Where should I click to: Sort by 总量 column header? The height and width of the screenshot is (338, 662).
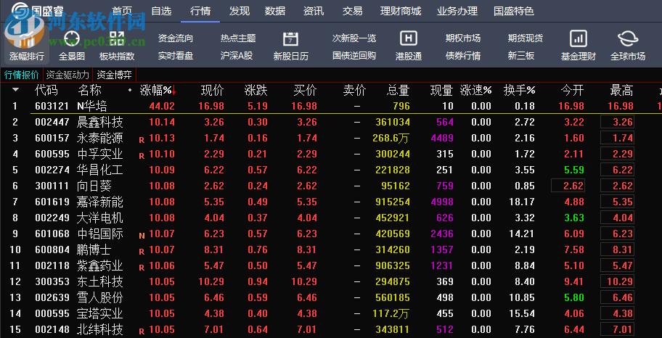point(398,90)
